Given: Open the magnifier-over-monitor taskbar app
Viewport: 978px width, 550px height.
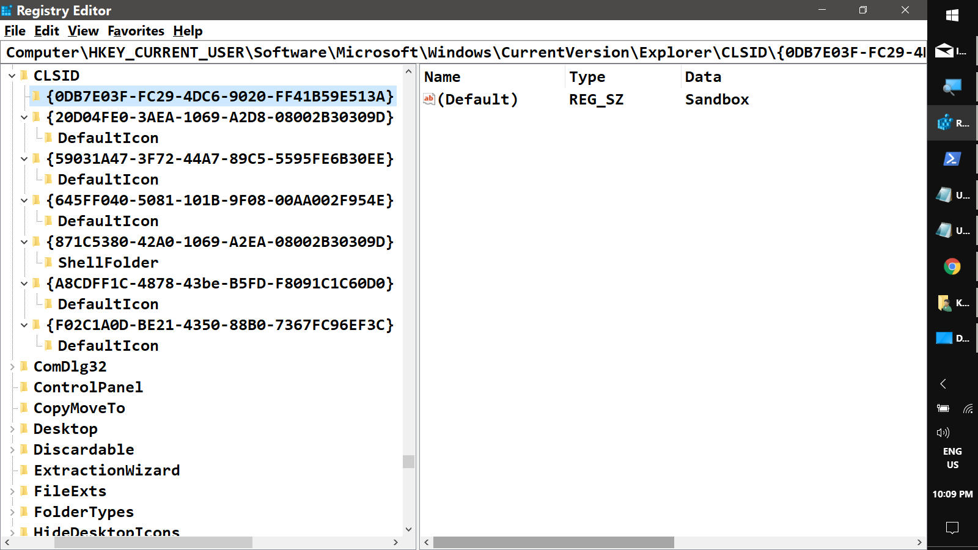Looking at the screenshot, I should coord(952,87).
